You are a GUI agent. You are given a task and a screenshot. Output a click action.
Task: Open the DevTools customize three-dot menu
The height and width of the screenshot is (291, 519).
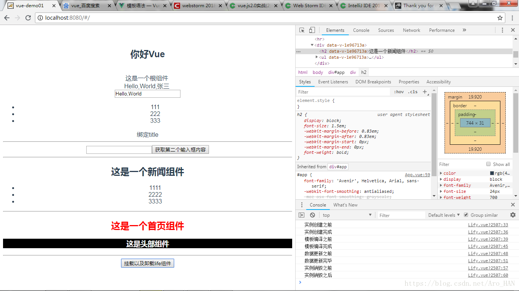pos(502,30)
